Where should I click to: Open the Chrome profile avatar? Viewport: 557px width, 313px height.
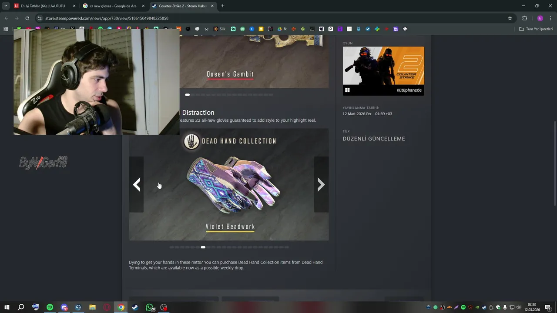click(540, 18)
